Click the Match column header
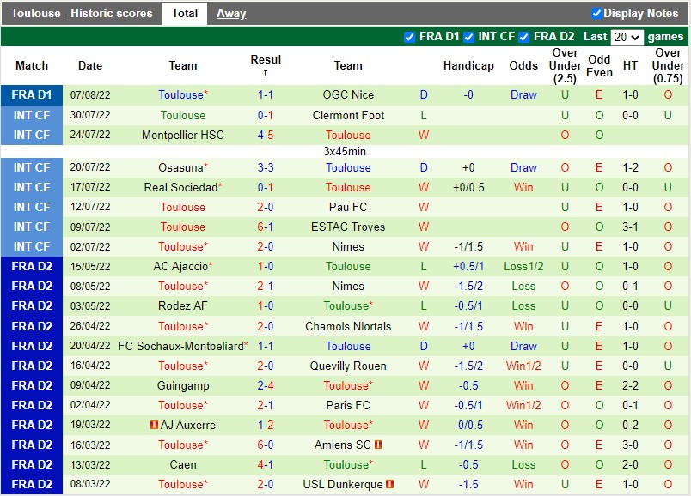691x496 pixels. (x=32, y=65)
